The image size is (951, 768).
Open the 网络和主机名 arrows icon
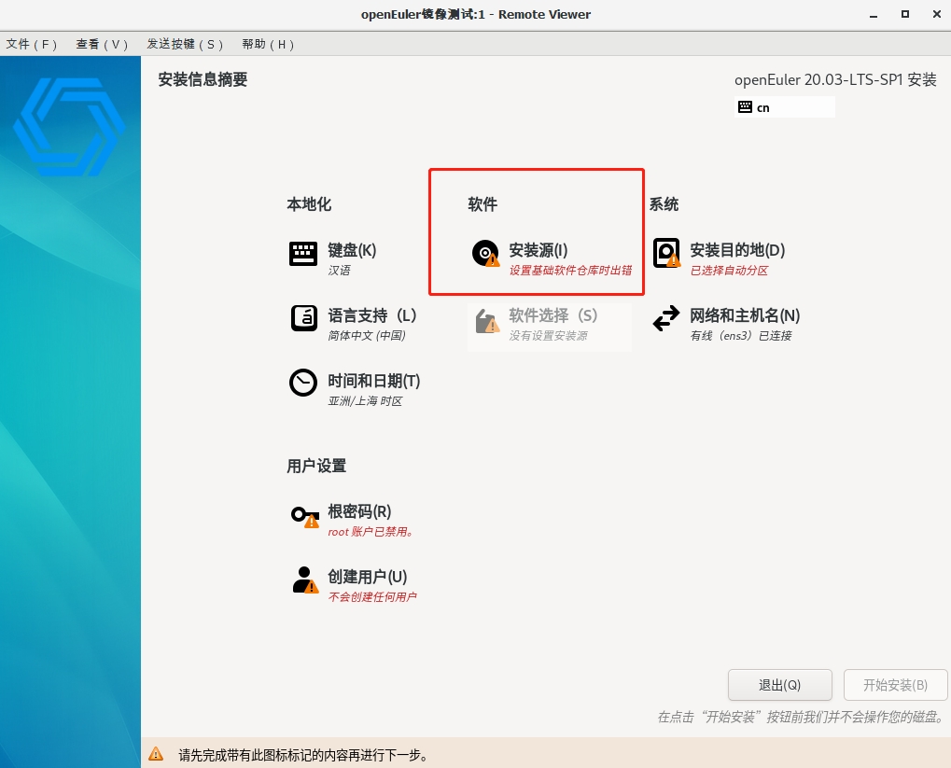click(x=666, y=318)
